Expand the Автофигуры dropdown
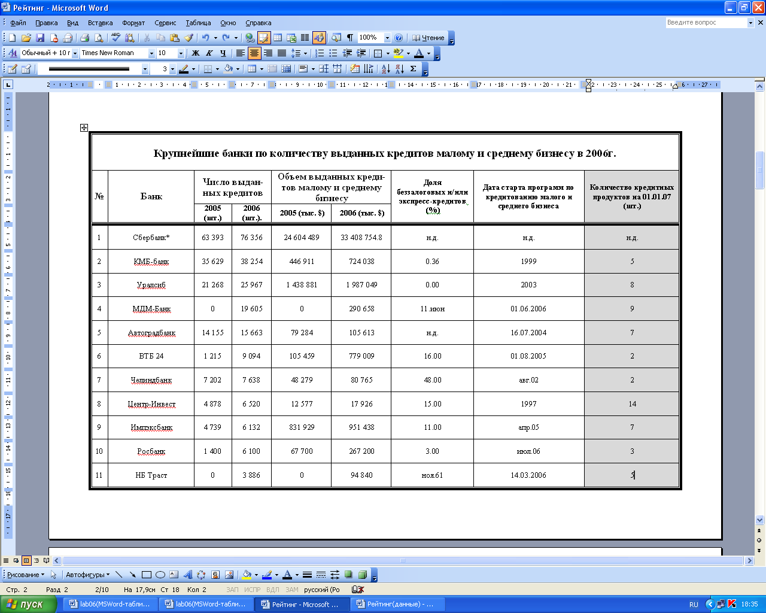 (88, 575)
